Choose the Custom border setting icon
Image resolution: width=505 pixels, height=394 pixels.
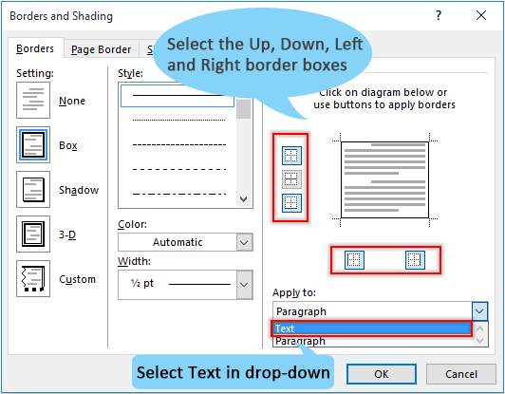pos(33,279)
